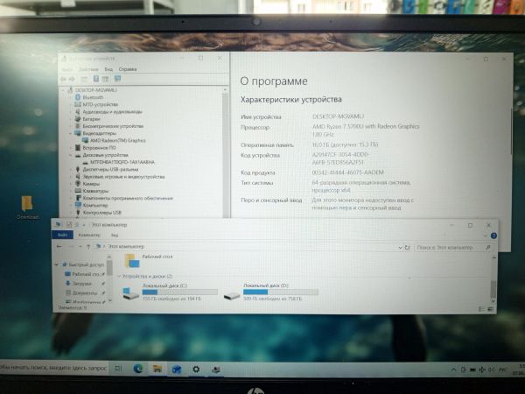Click Компоненты программного обеспечения icon
This screenshot has height=394, width=525.
point(78,198)
